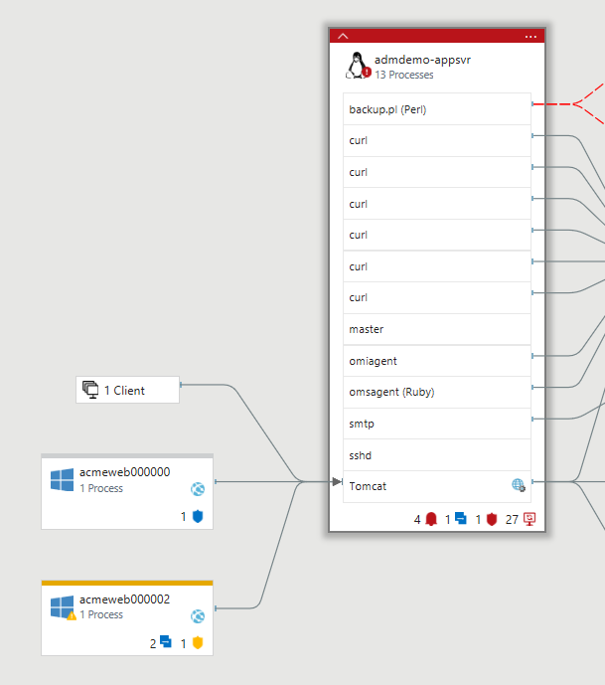Image resolution: width=605 pixels, height=685 pixels.
Task: Click the yellow shield on acmeweb000002
Action: coord(197,643)
